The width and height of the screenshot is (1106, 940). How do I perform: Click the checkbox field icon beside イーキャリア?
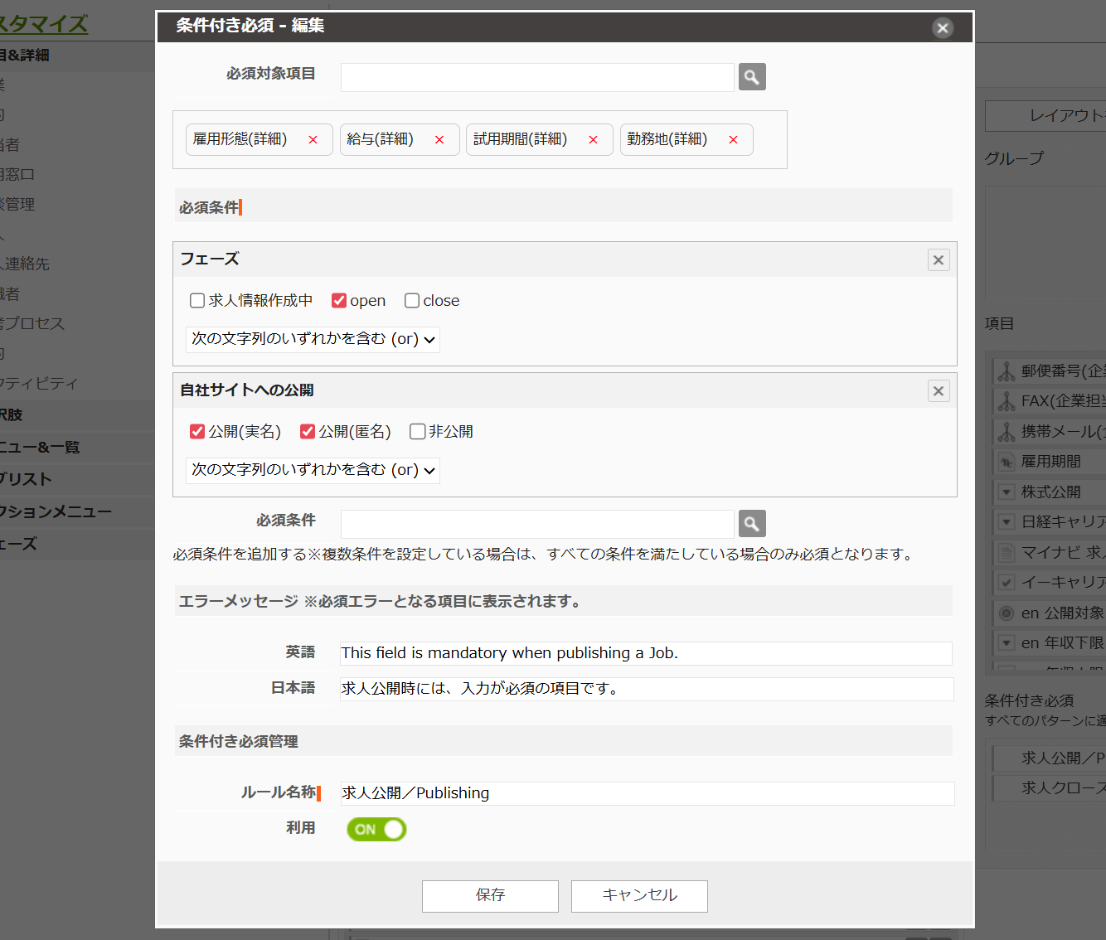[x=1005, y=582]
